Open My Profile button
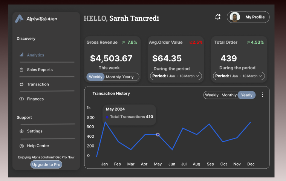 248,17
